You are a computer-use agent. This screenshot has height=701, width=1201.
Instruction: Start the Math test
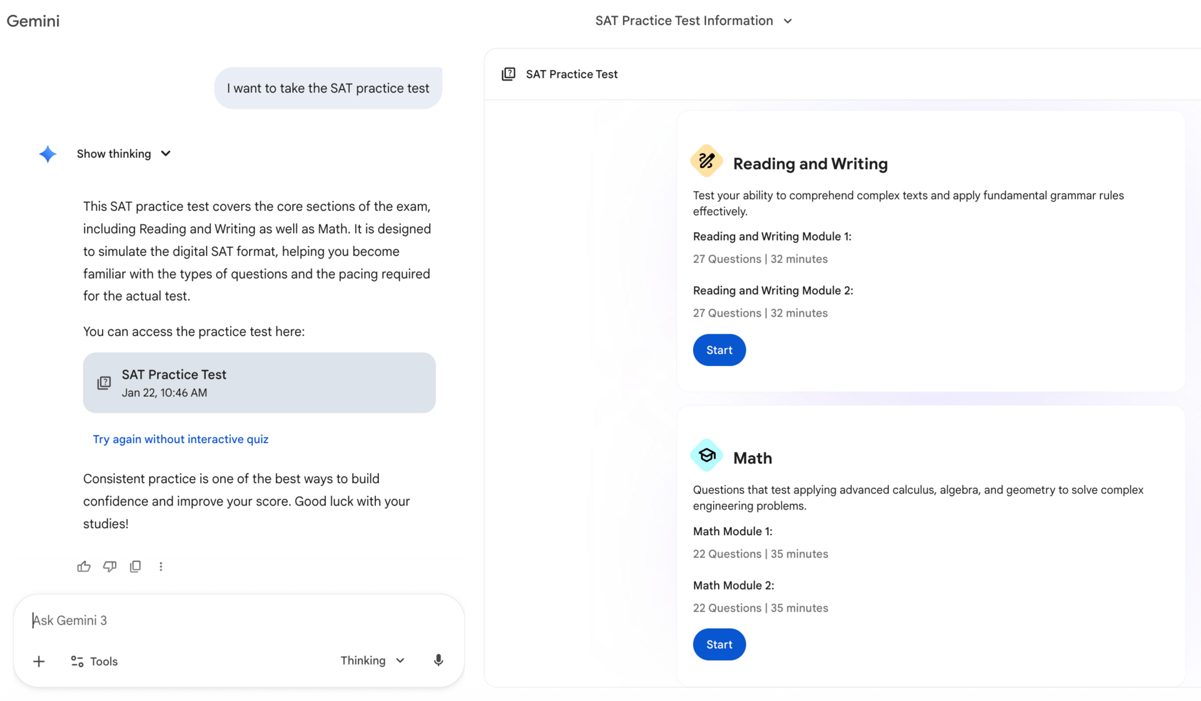pyautogui.click(x=719, y=645)
